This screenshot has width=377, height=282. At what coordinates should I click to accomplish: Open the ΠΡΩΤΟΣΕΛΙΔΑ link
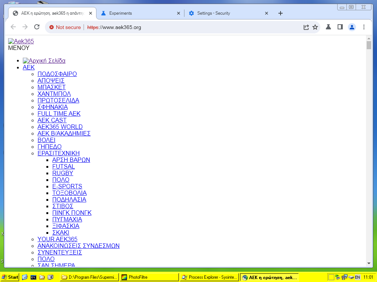click(59, 100)
